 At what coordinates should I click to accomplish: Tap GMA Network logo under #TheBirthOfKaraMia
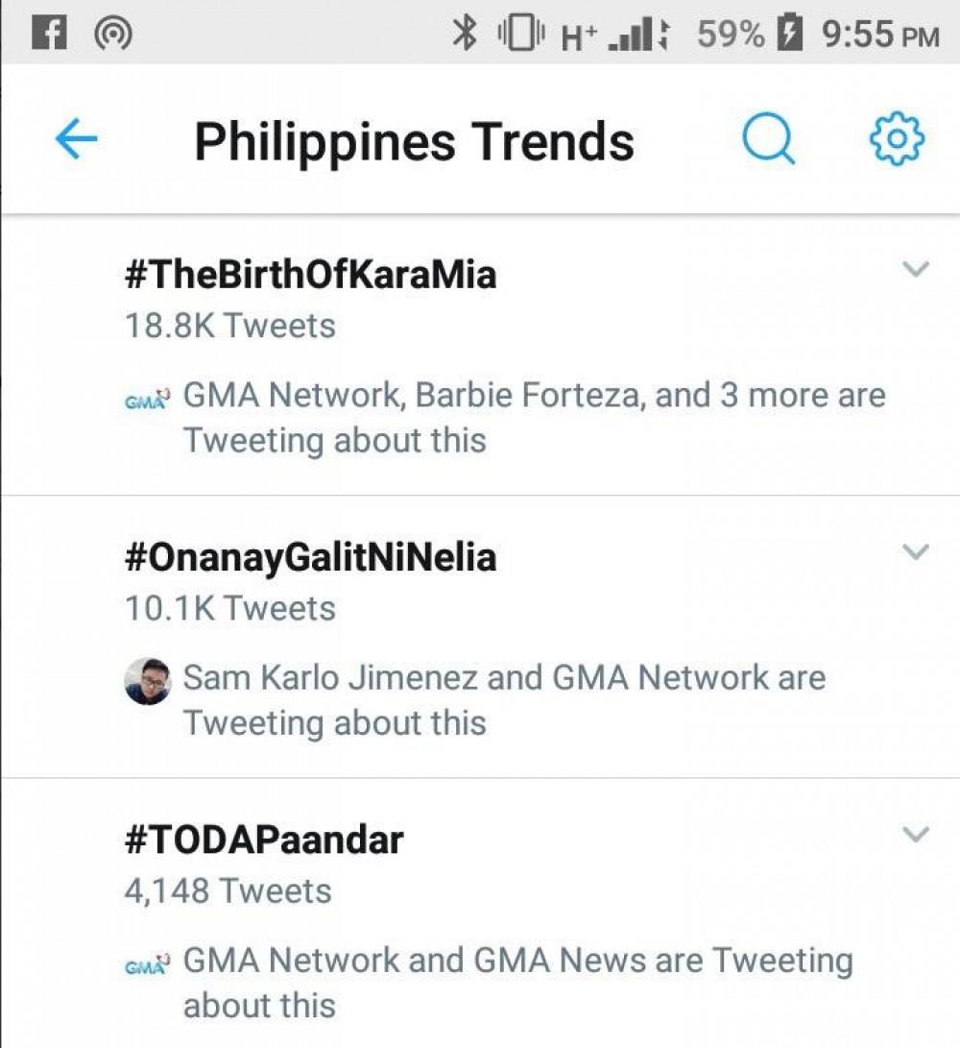tap(148, 398)
